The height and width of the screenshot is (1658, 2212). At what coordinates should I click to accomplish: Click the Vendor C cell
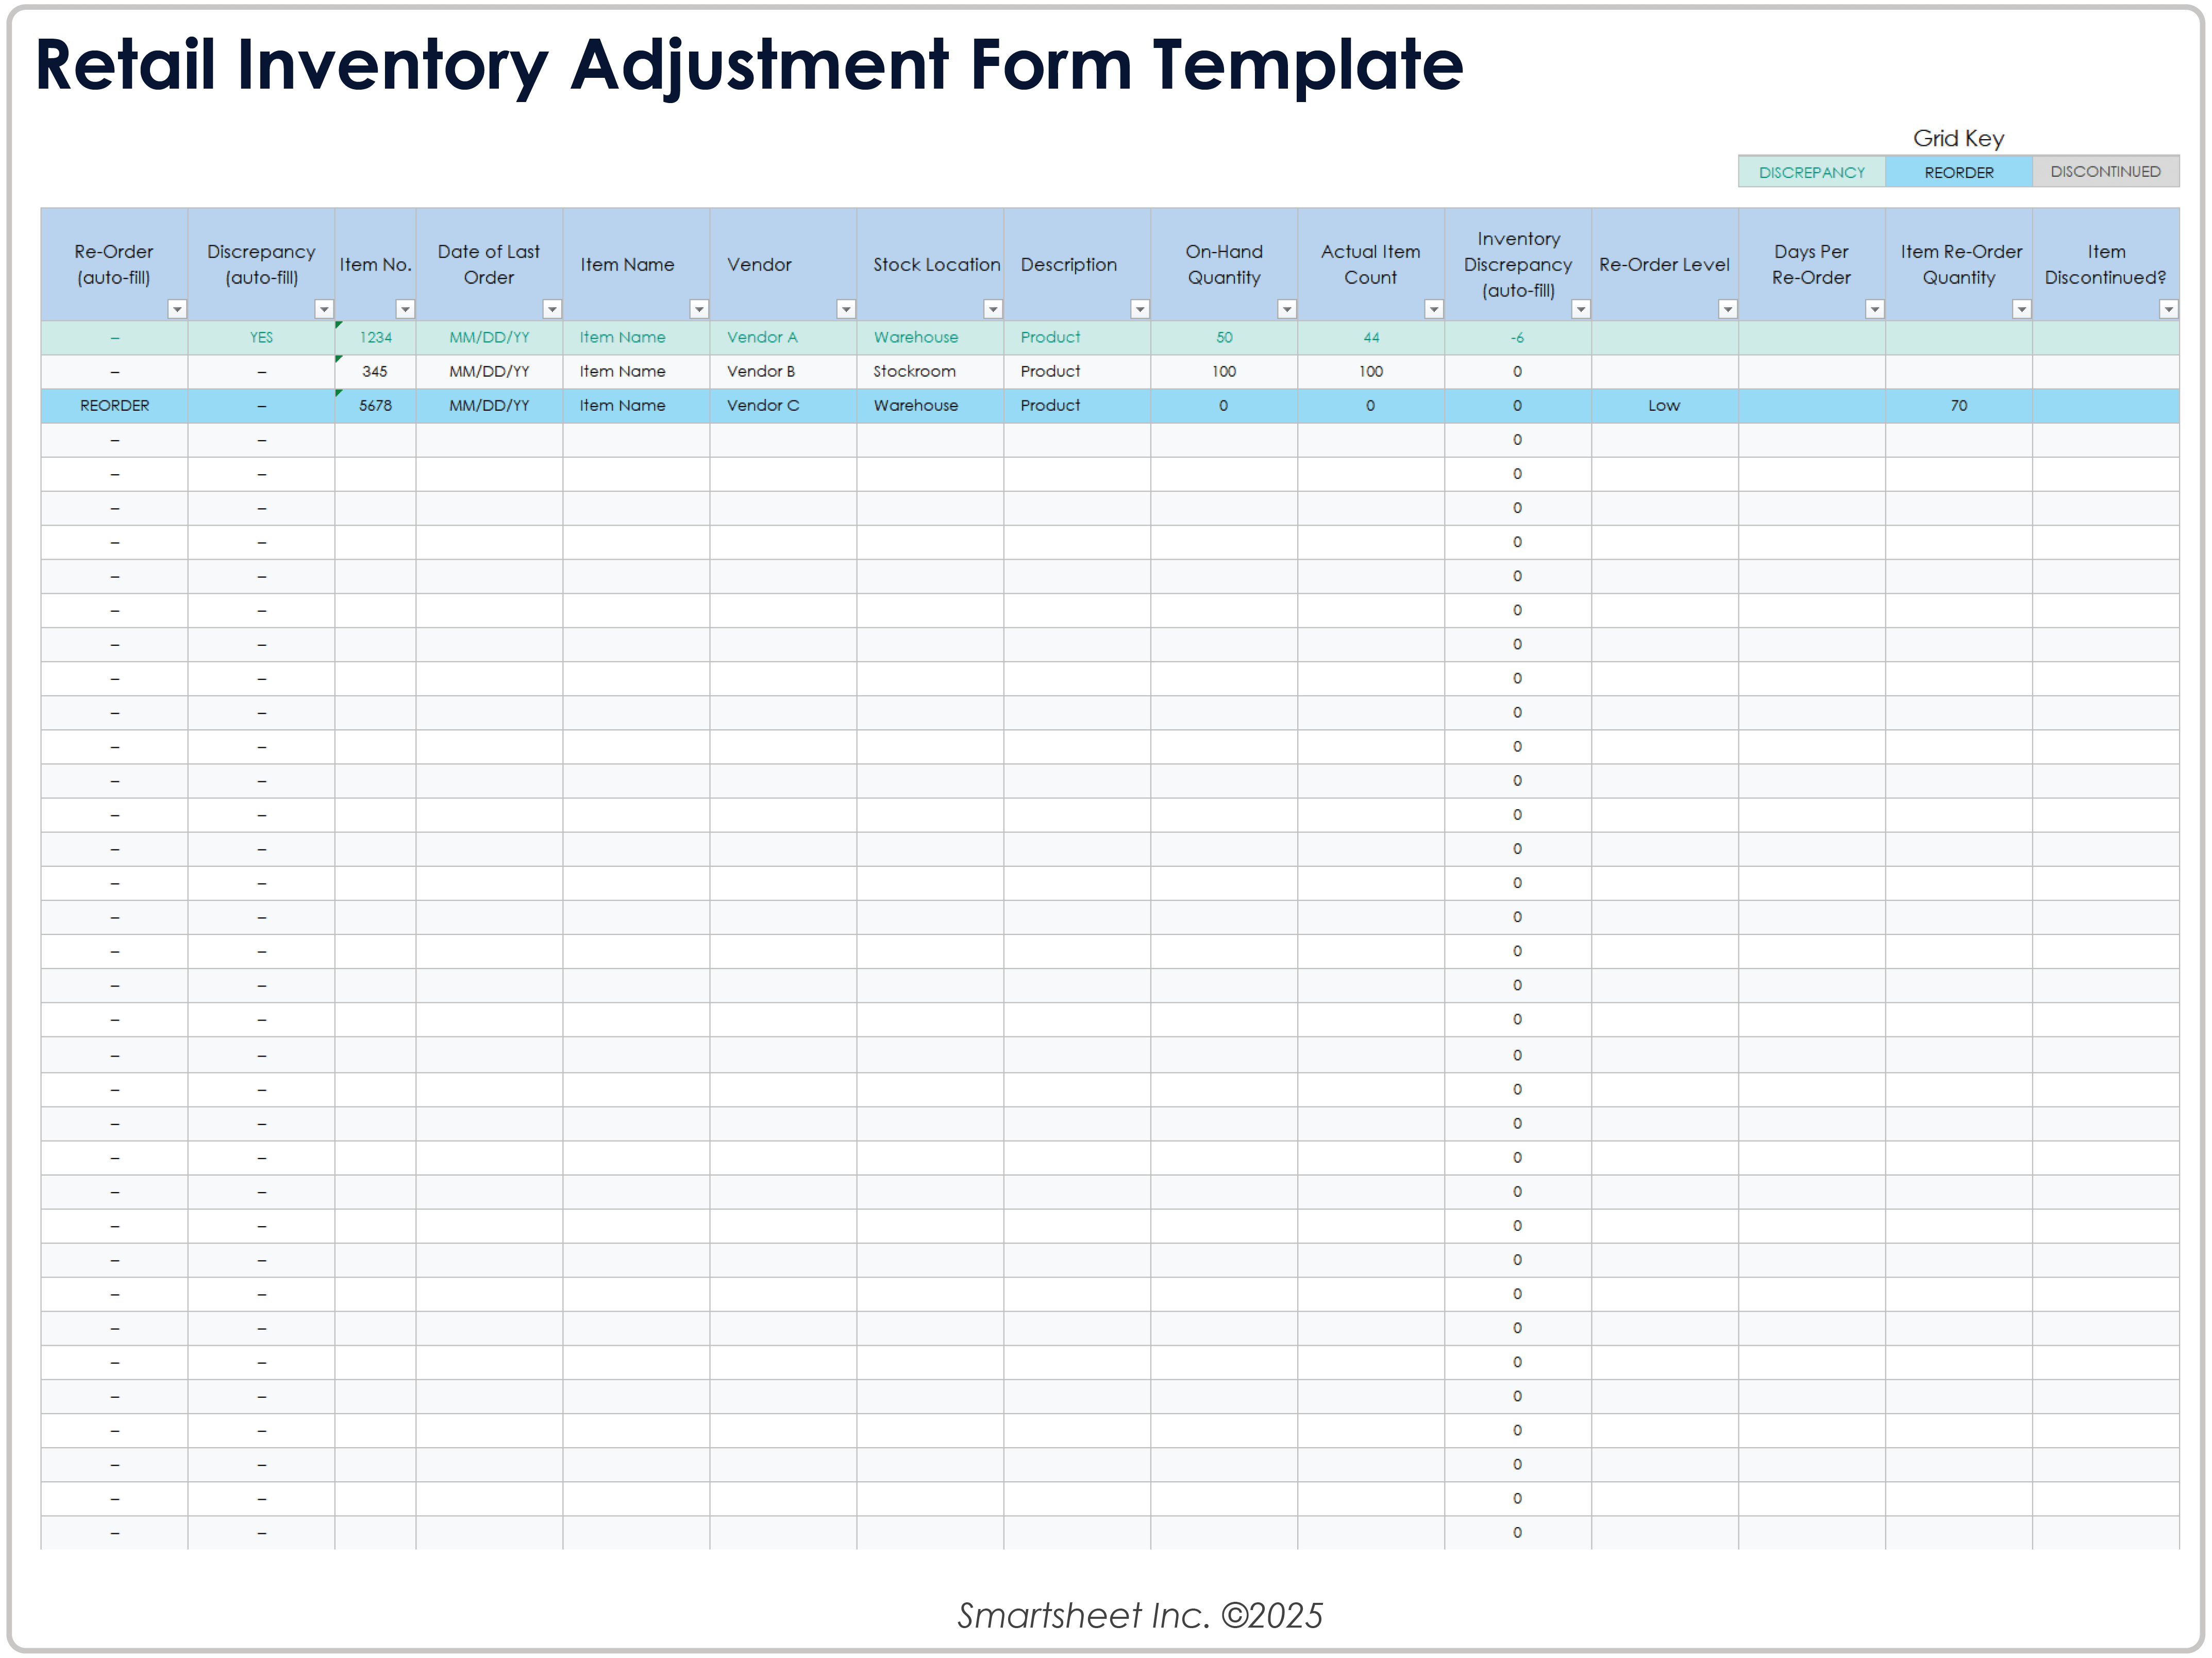[x=763, y=406]
